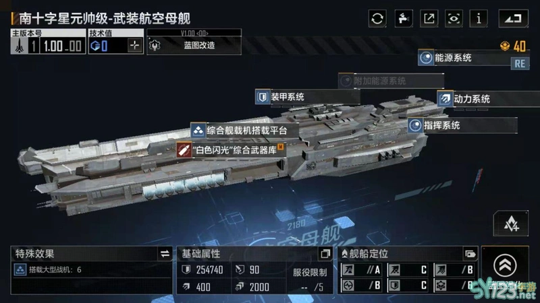Viewport: 540px width, 303px height.
Task: Toggle 特殊效果 swap arrows
Action: coord(165,254)
